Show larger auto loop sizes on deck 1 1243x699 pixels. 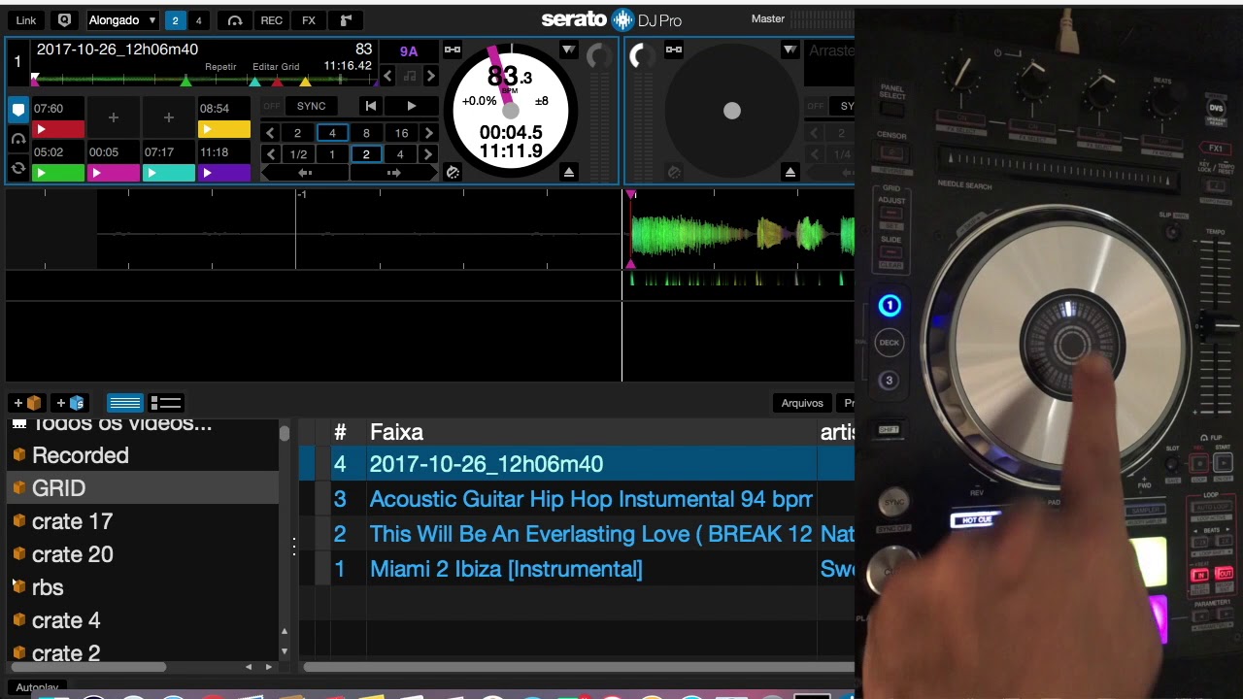(x=429, y=133)
